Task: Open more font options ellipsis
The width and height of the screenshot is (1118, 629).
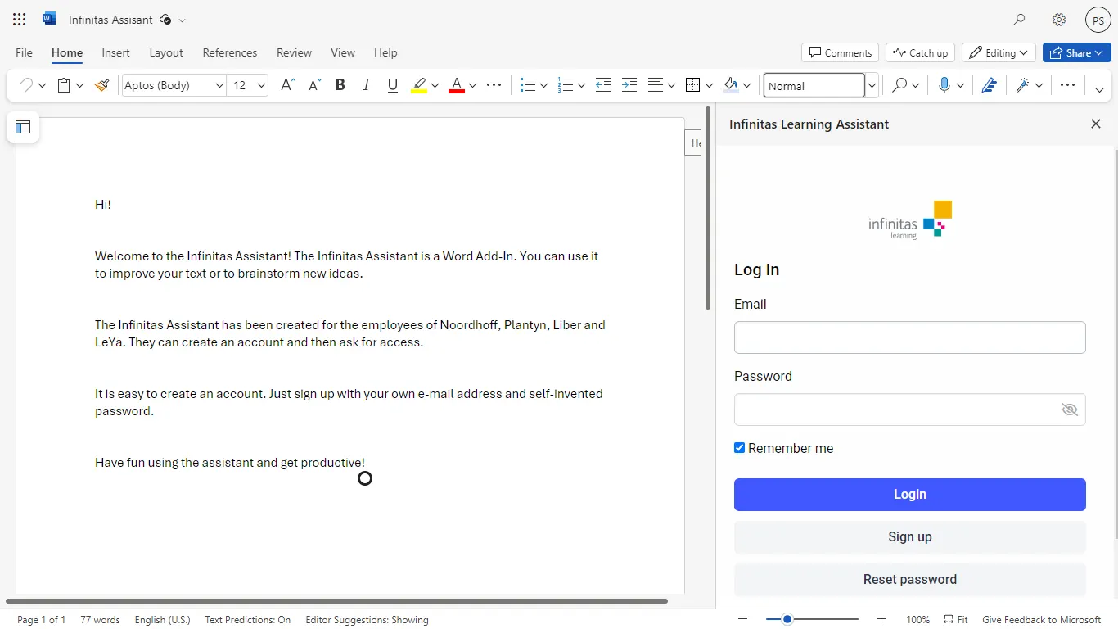Action: tap(494, 84)
